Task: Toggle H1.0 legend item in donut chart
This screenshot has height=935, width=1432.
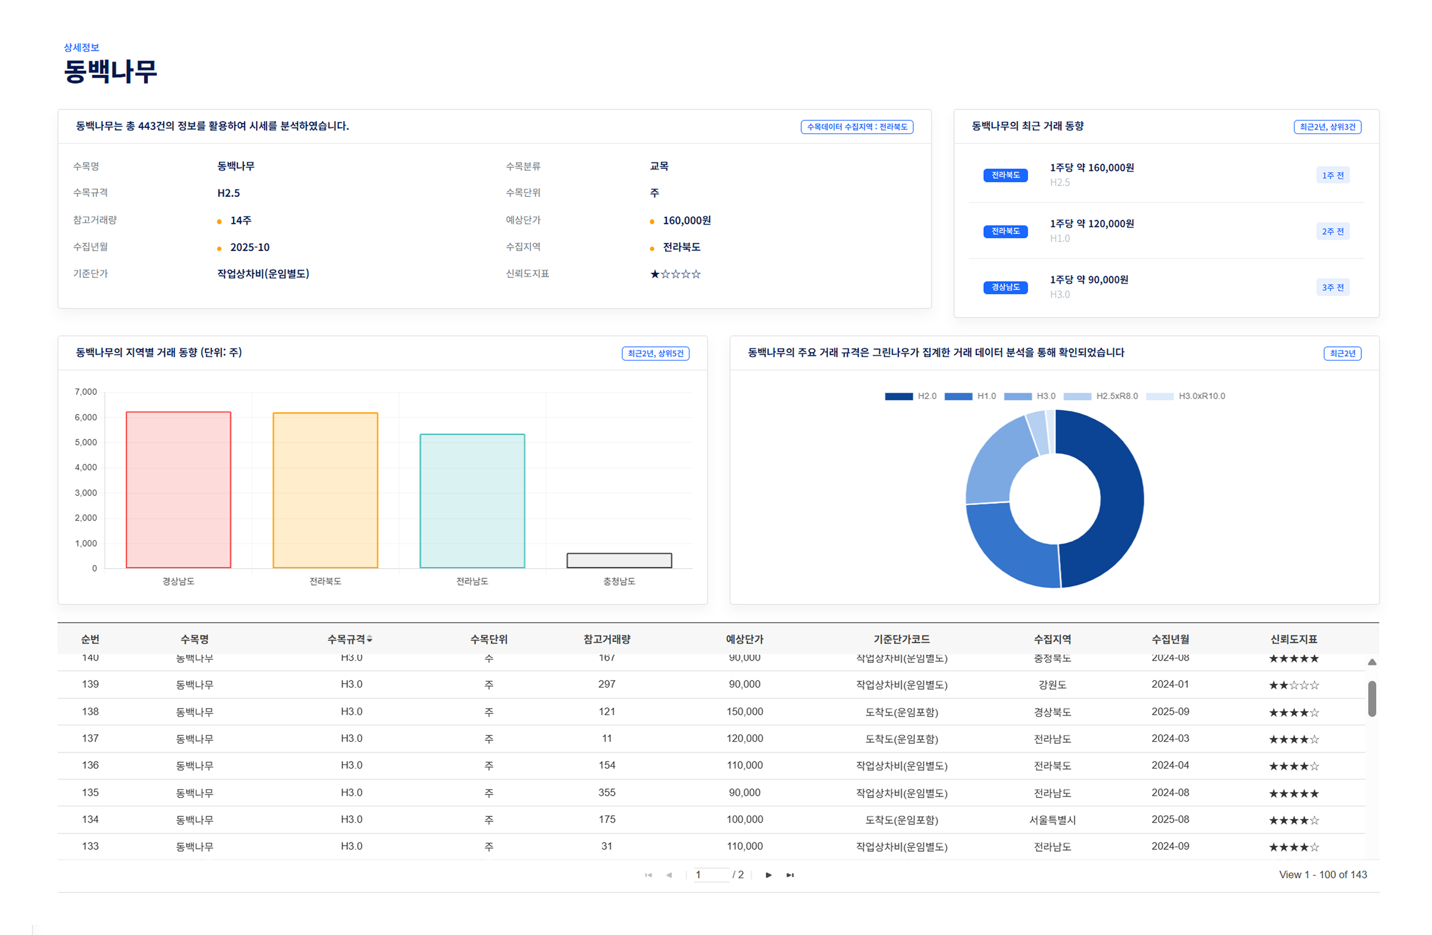Action: click(970, 396)
